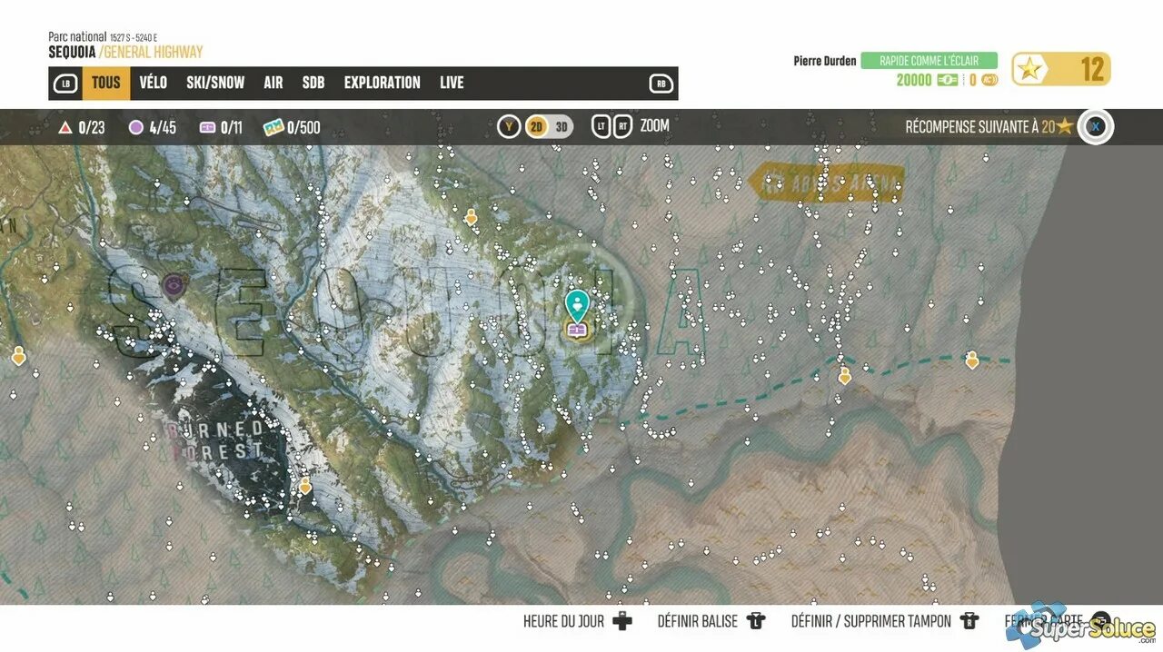Click the ZOOM label
The image size is (1163, 652).
[x=654, y=126]
